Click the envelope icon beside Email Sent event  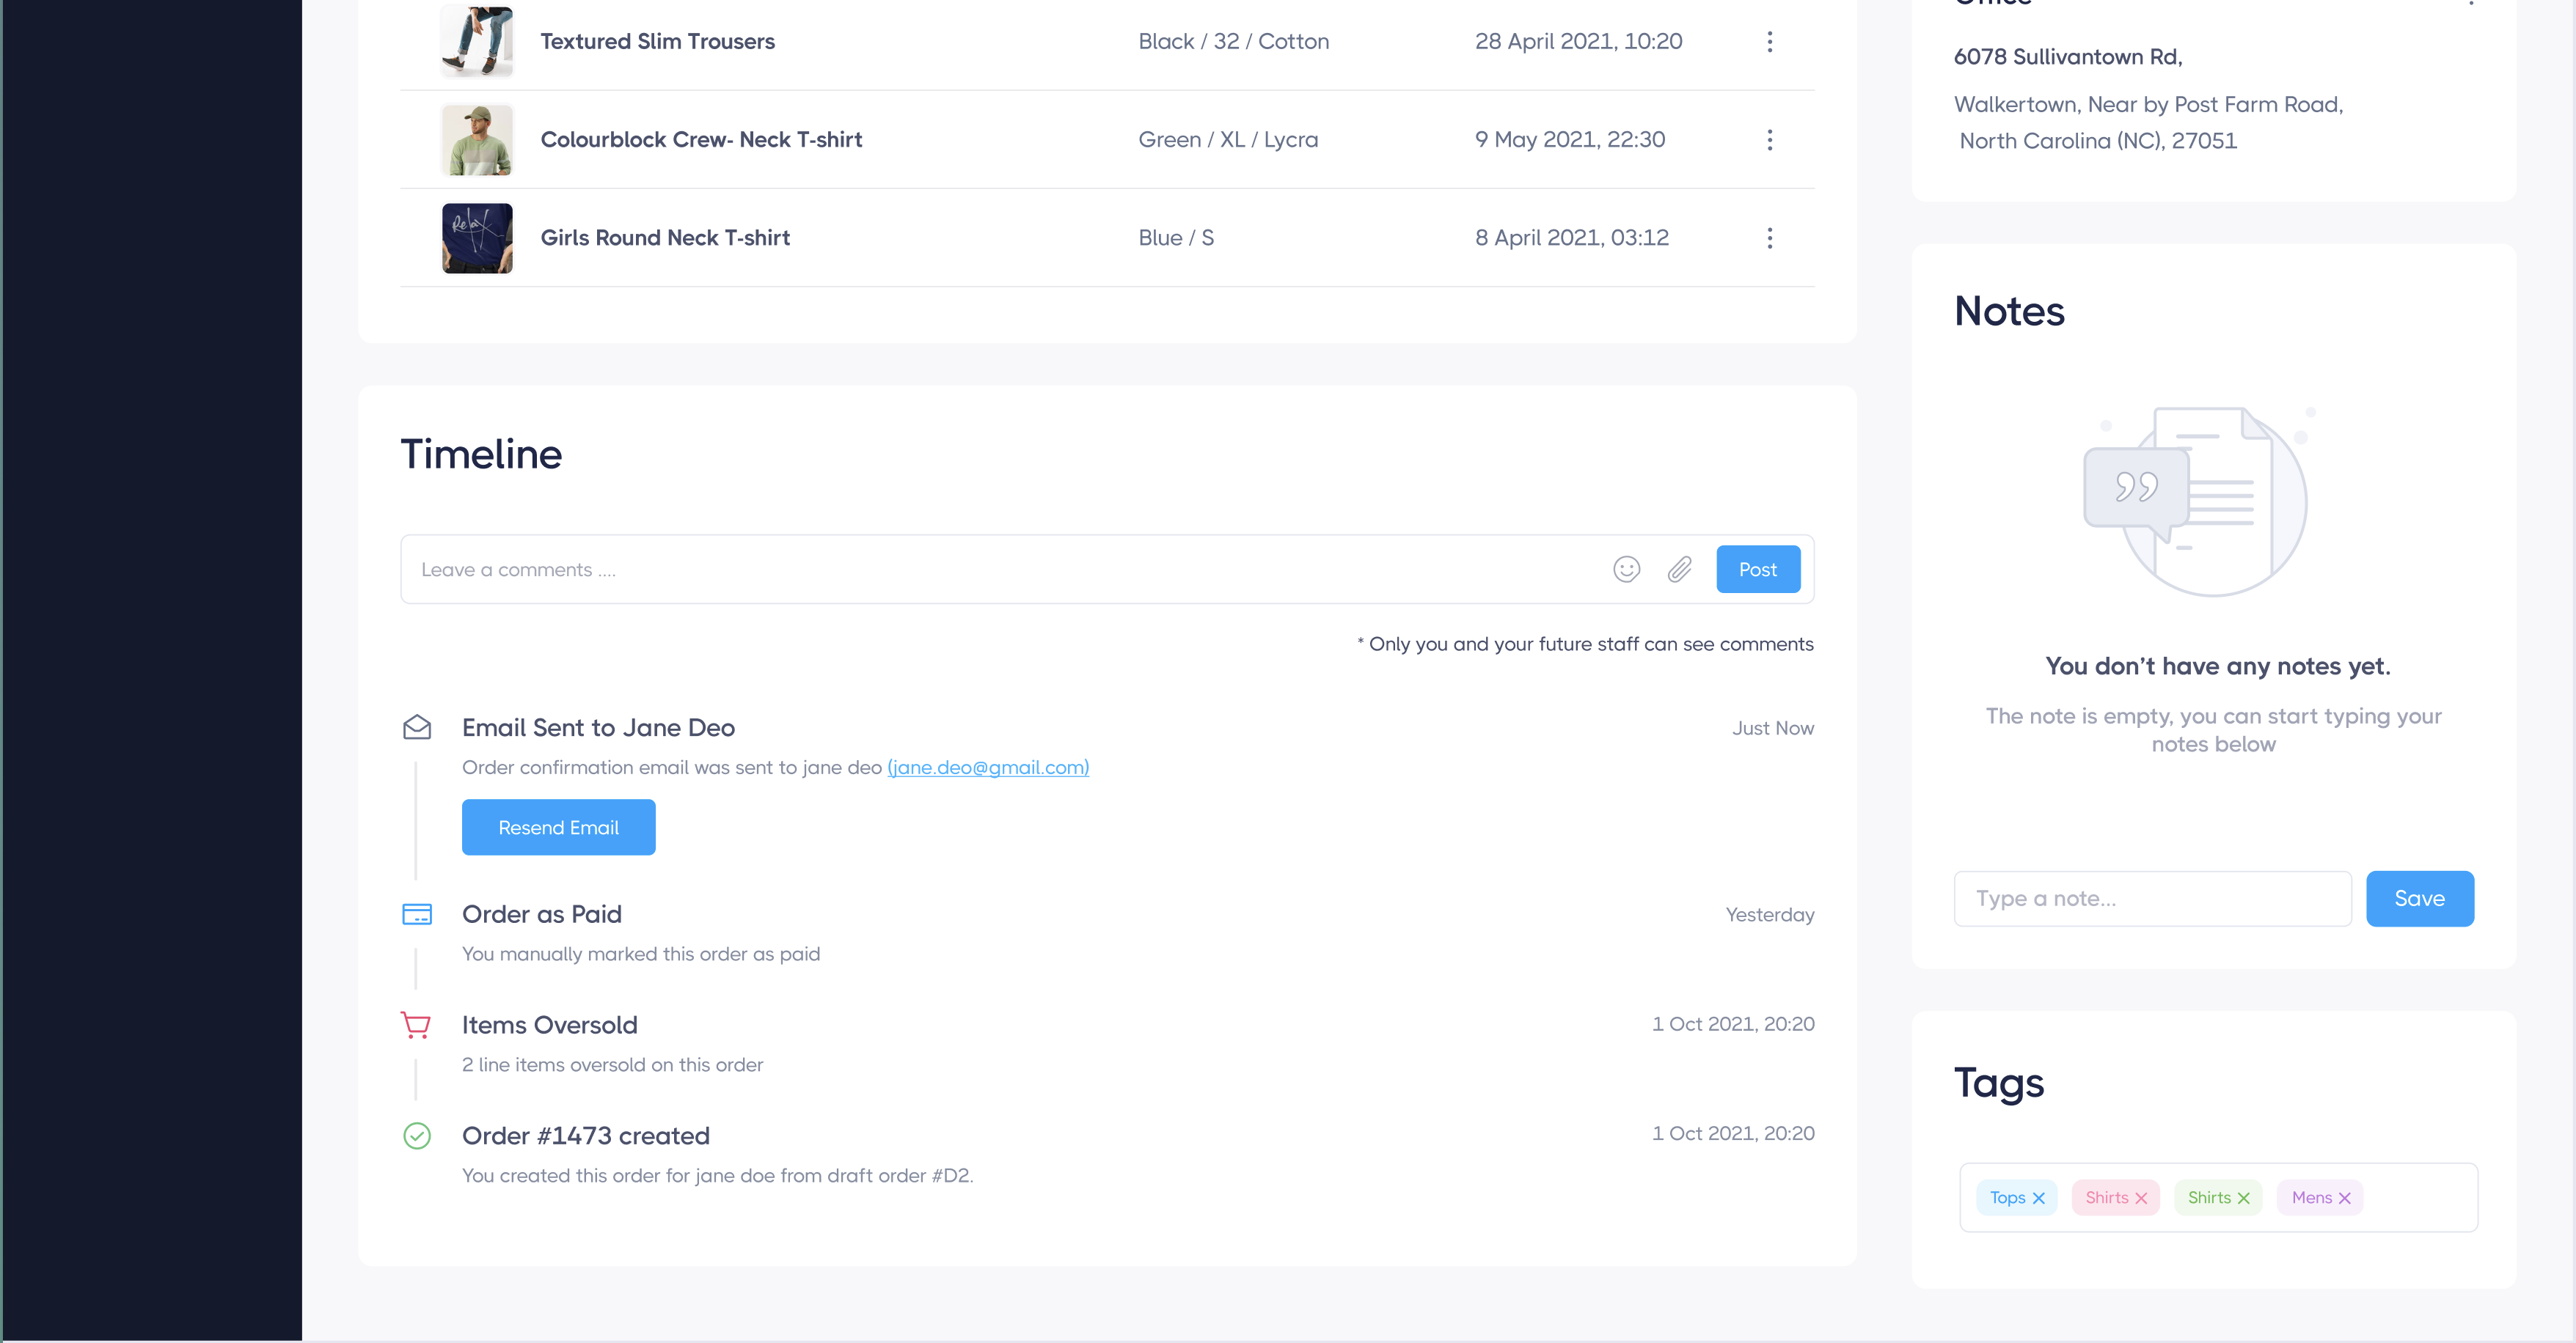tap(417, 727)
